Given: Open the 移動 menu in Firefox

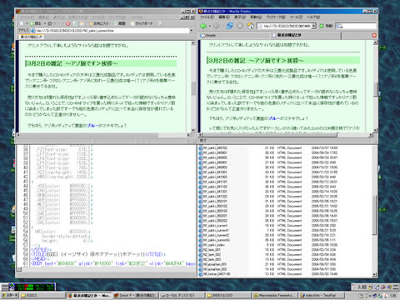Looking at the screenshot, I should [x=256, y=17].
